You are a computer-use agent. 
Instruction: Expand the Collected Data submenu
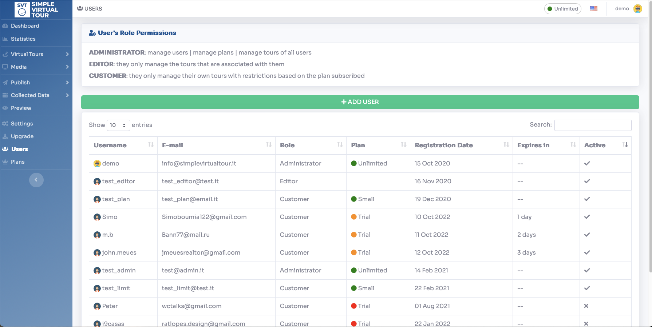[67, 95]
